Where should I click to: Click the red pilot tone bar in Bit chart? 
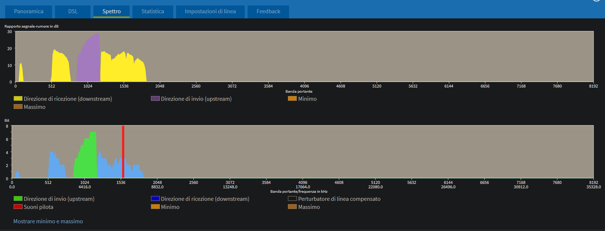[123, 152]
